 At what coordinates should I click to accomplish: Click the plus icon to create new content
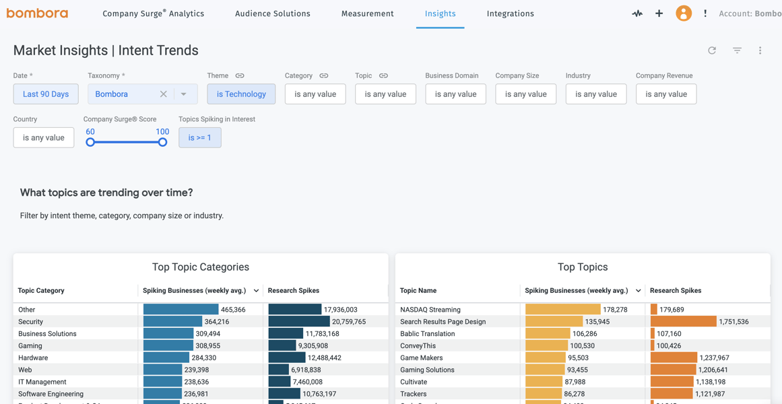659,13
